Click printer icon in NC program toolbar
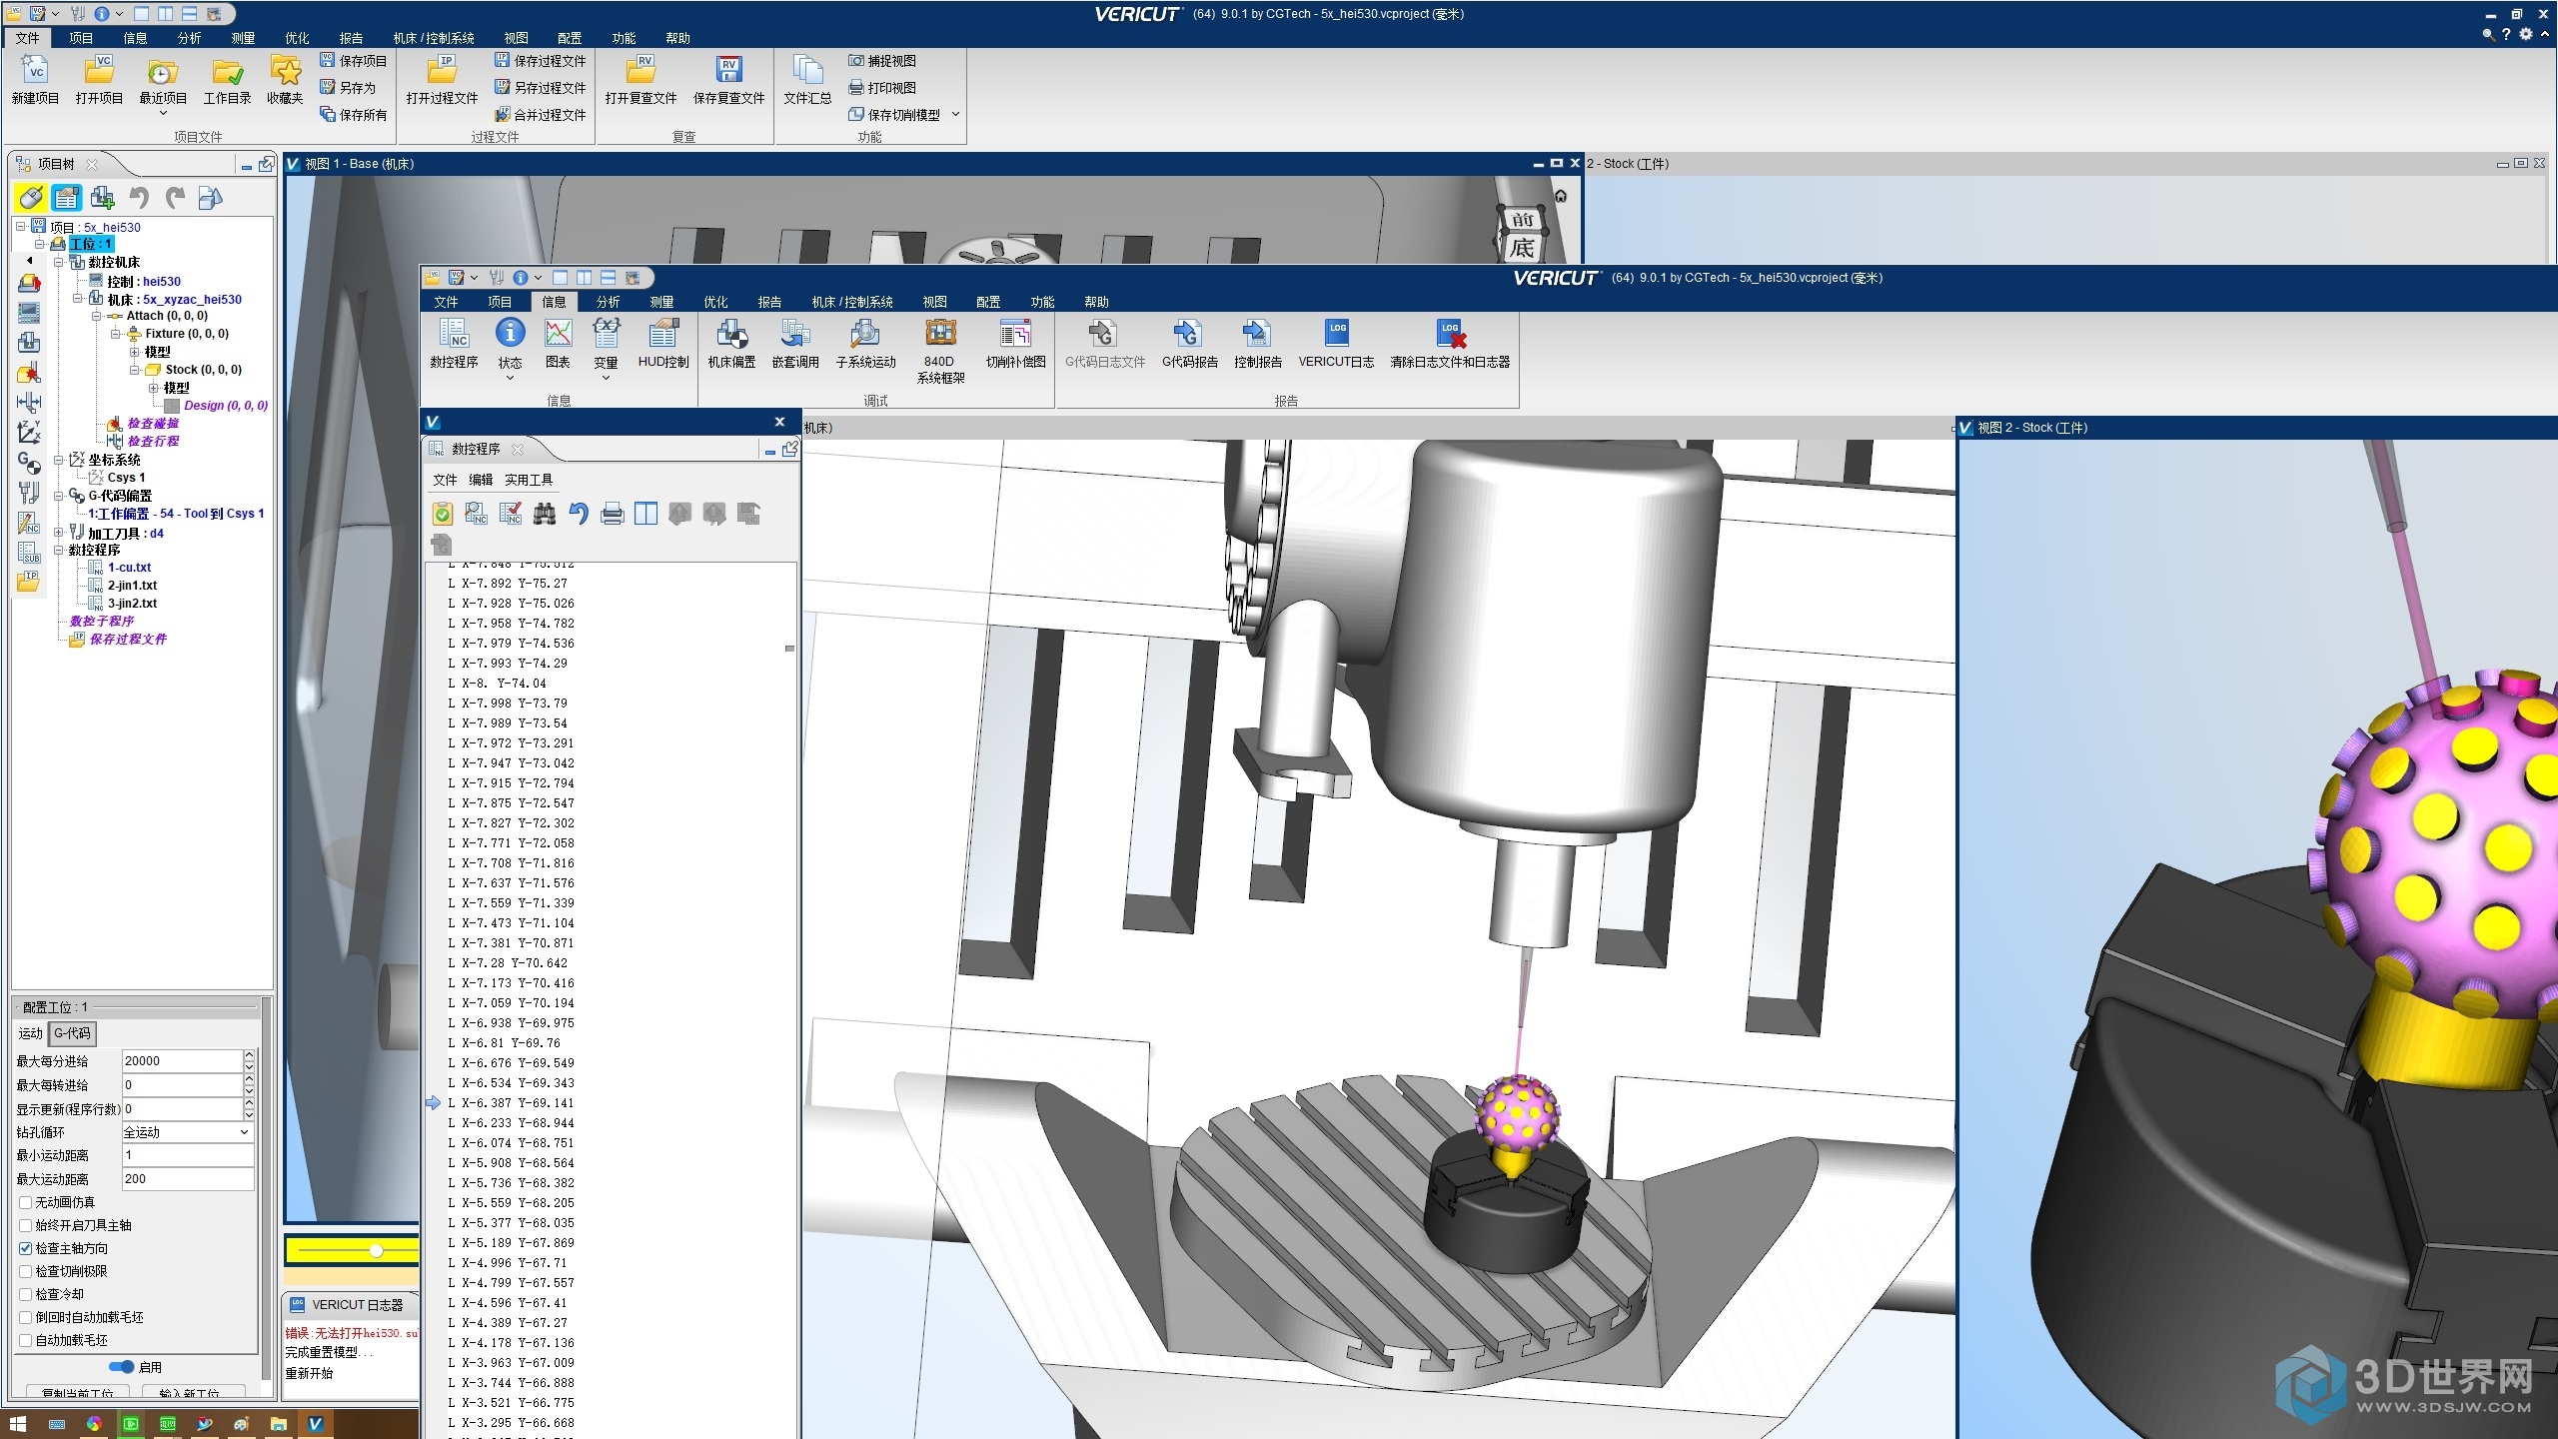 coord(612,514)
